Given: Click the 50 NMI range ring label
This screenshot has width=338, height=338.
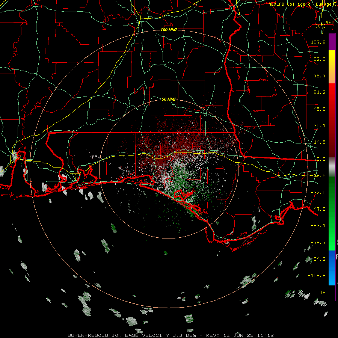Looking at the screenshot, I should (x=169, y=99).
